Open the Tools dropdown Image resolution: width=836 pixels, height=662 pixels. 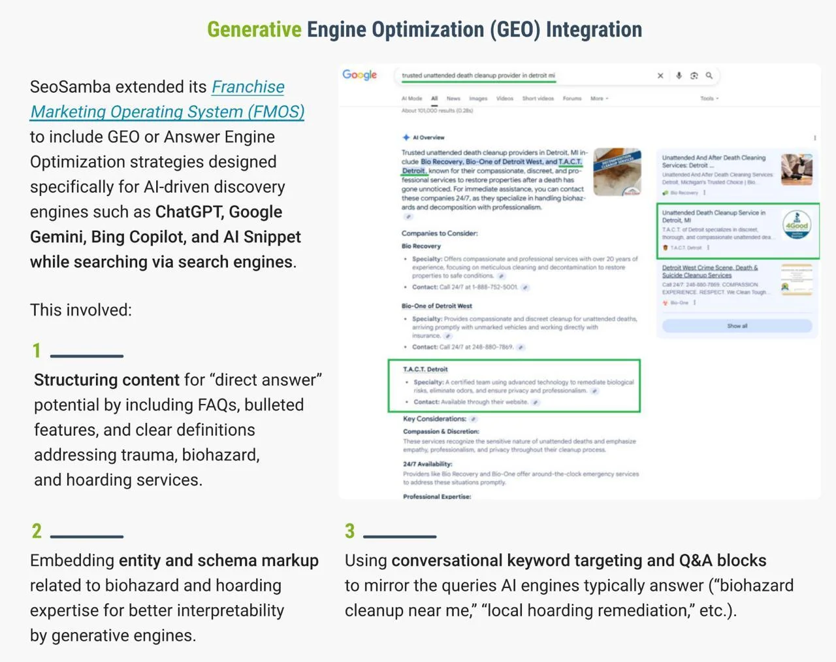709,99
